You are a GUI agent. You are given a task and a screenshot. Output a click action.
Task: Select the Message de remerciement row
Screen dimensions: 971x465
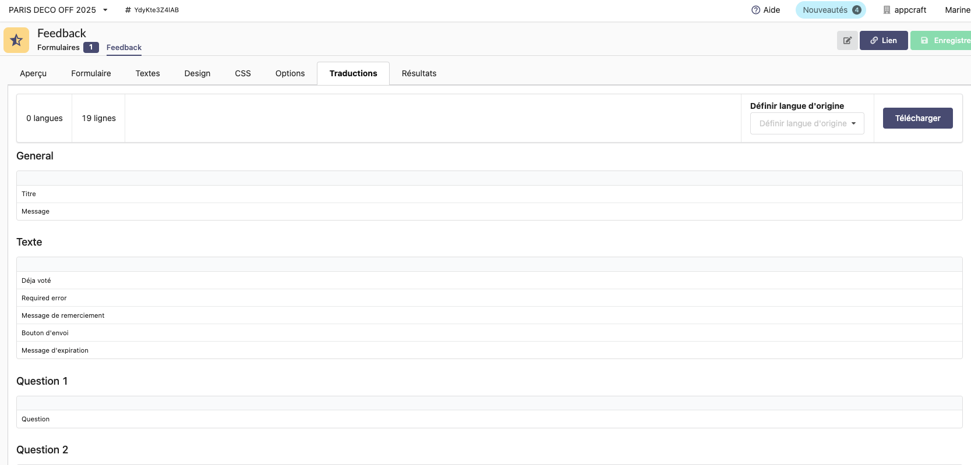pyautogui.click(x=63, y=315)
